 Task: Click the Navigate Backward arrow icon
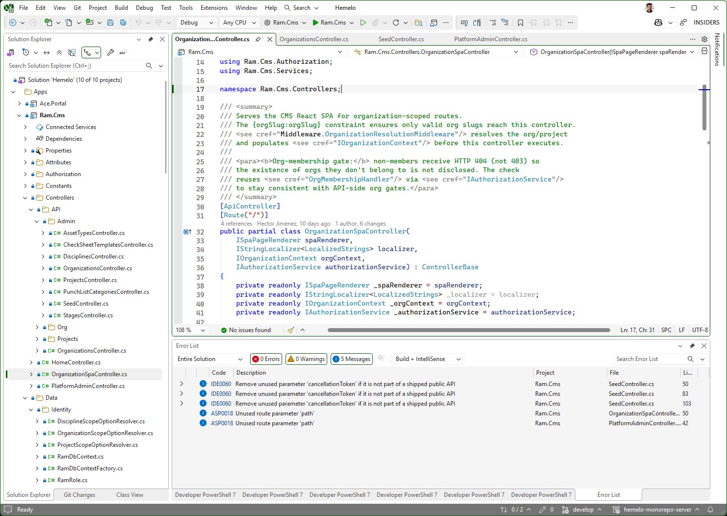(13, 23)
